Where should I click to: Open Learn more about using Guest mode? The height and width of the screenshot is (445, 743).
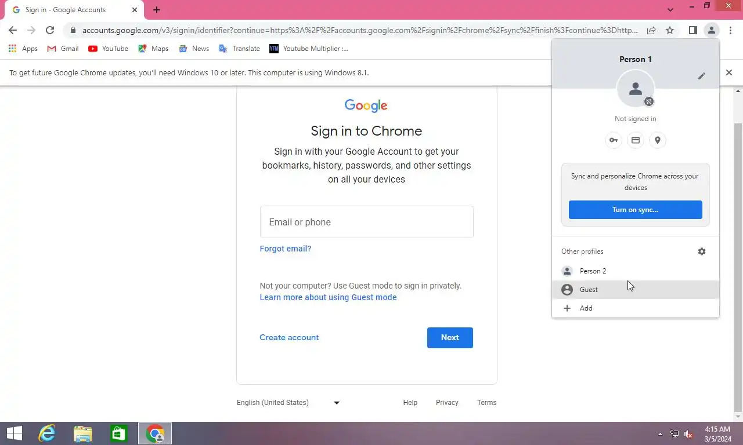pyautogui.click(x=328, y=297)
